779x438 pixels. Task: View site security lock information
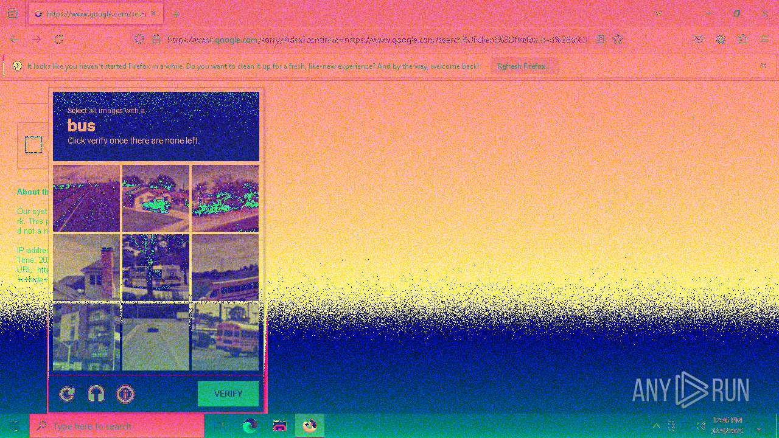[x=156, y=39]
